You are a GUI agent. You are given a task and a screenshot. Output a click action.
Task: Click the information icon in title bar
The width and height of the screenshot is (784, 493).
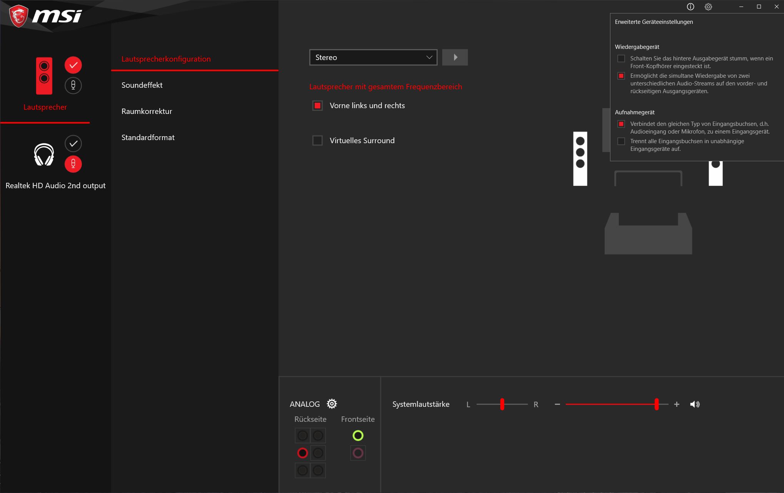(690, 7)
